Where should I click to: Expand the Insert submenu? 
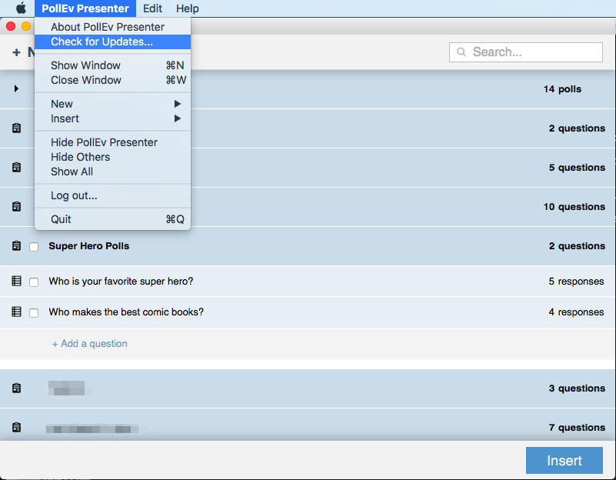click(113, 118)
